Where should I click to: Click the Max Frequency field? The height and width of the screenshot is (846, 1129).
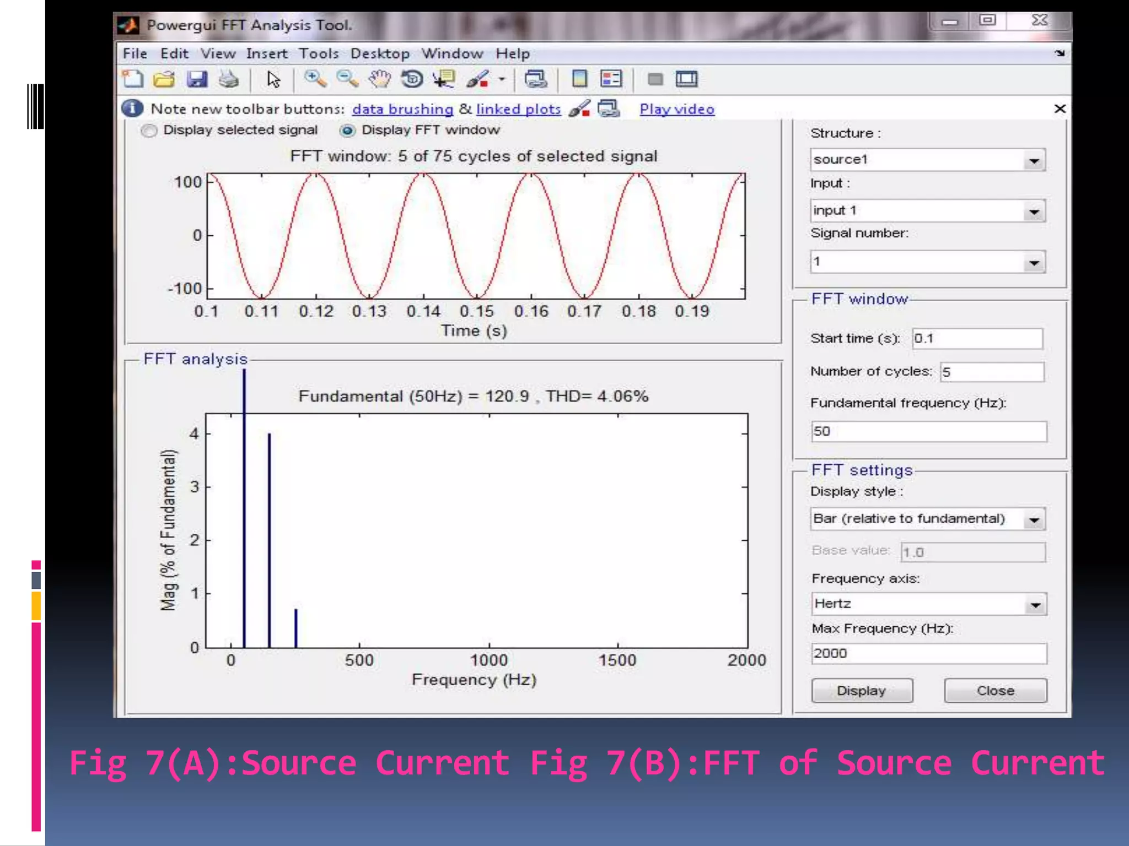point(929,653)
